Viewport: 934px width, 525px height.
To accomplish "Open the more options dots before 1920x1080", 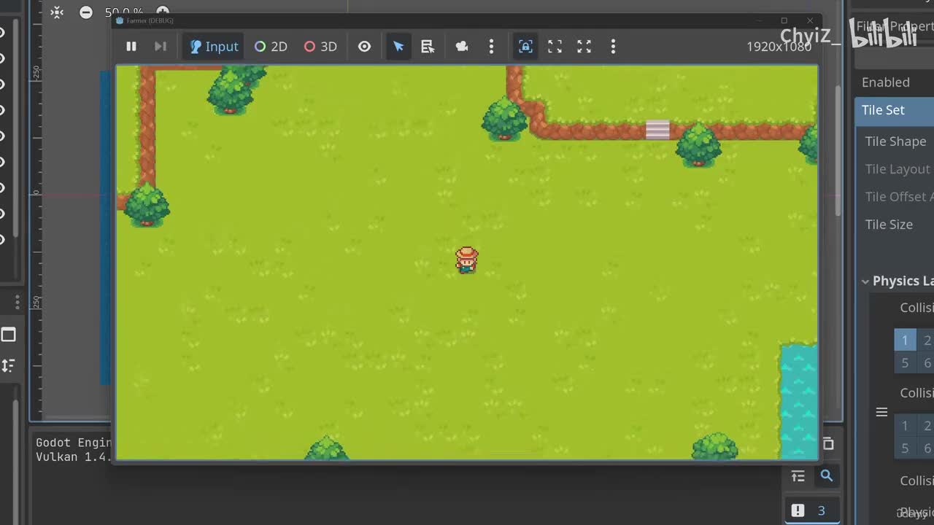I will coord(613,47).
